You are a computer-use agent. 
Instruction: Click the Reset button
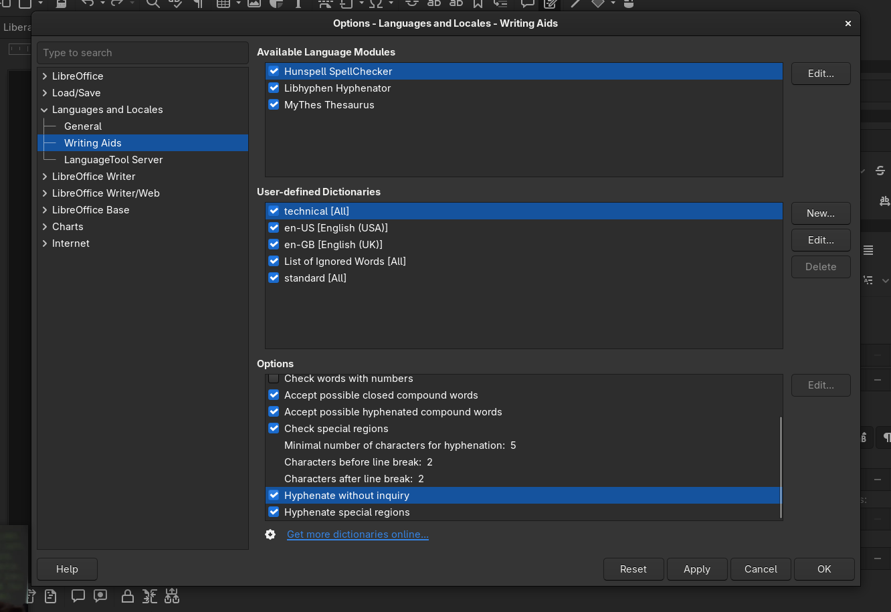click(633, 569)
